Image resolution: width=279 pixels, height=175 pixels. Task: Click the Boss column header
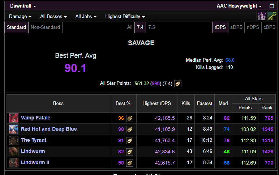[58, 104]
